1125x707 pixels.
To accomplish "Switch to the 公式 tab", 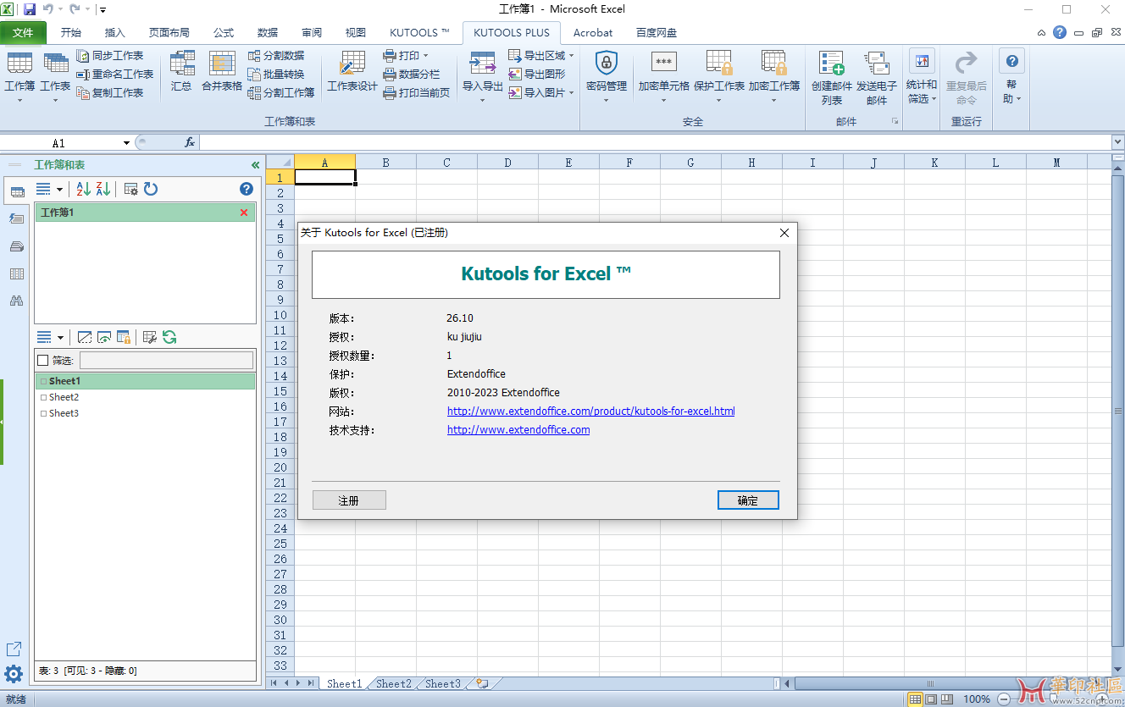I will pos(224,33).
